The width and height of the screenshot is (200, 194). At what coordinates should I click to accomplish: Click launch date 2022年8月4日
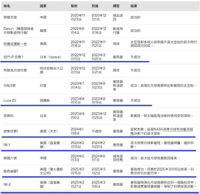point(78,30)
